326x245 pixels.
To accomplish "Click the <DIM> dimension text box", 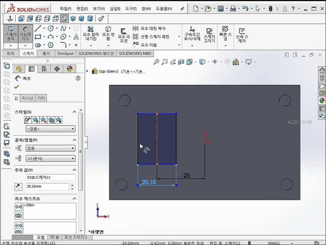I will [x=50, y=211].
